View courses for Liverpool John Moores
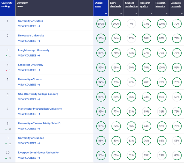This screenshot has width=184, height=163. click(x=29, y=158)
